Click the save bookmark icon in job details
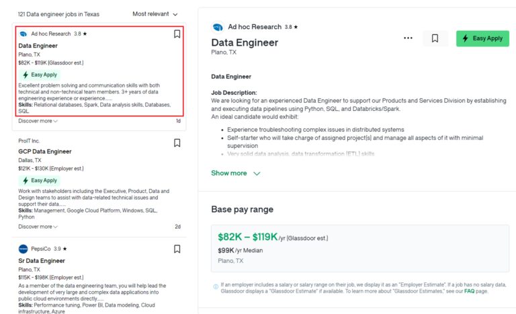Image resolution: width=516 pixels, height=314 pixels. (x=435, y=38)
